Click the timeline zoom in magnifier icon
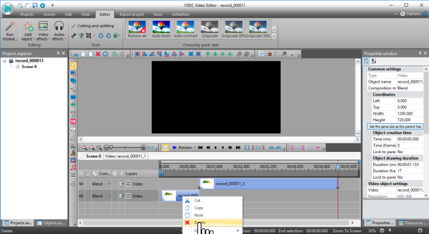 85,148
